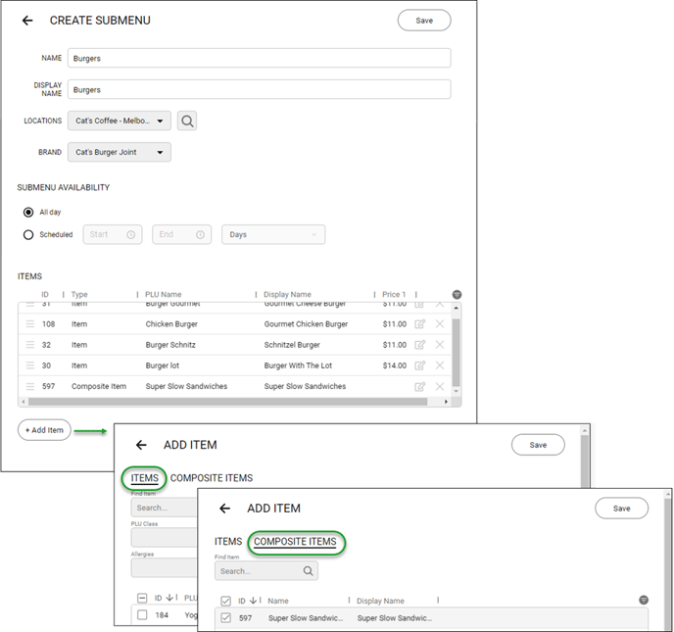Select the All day availability option

point(28,212)
